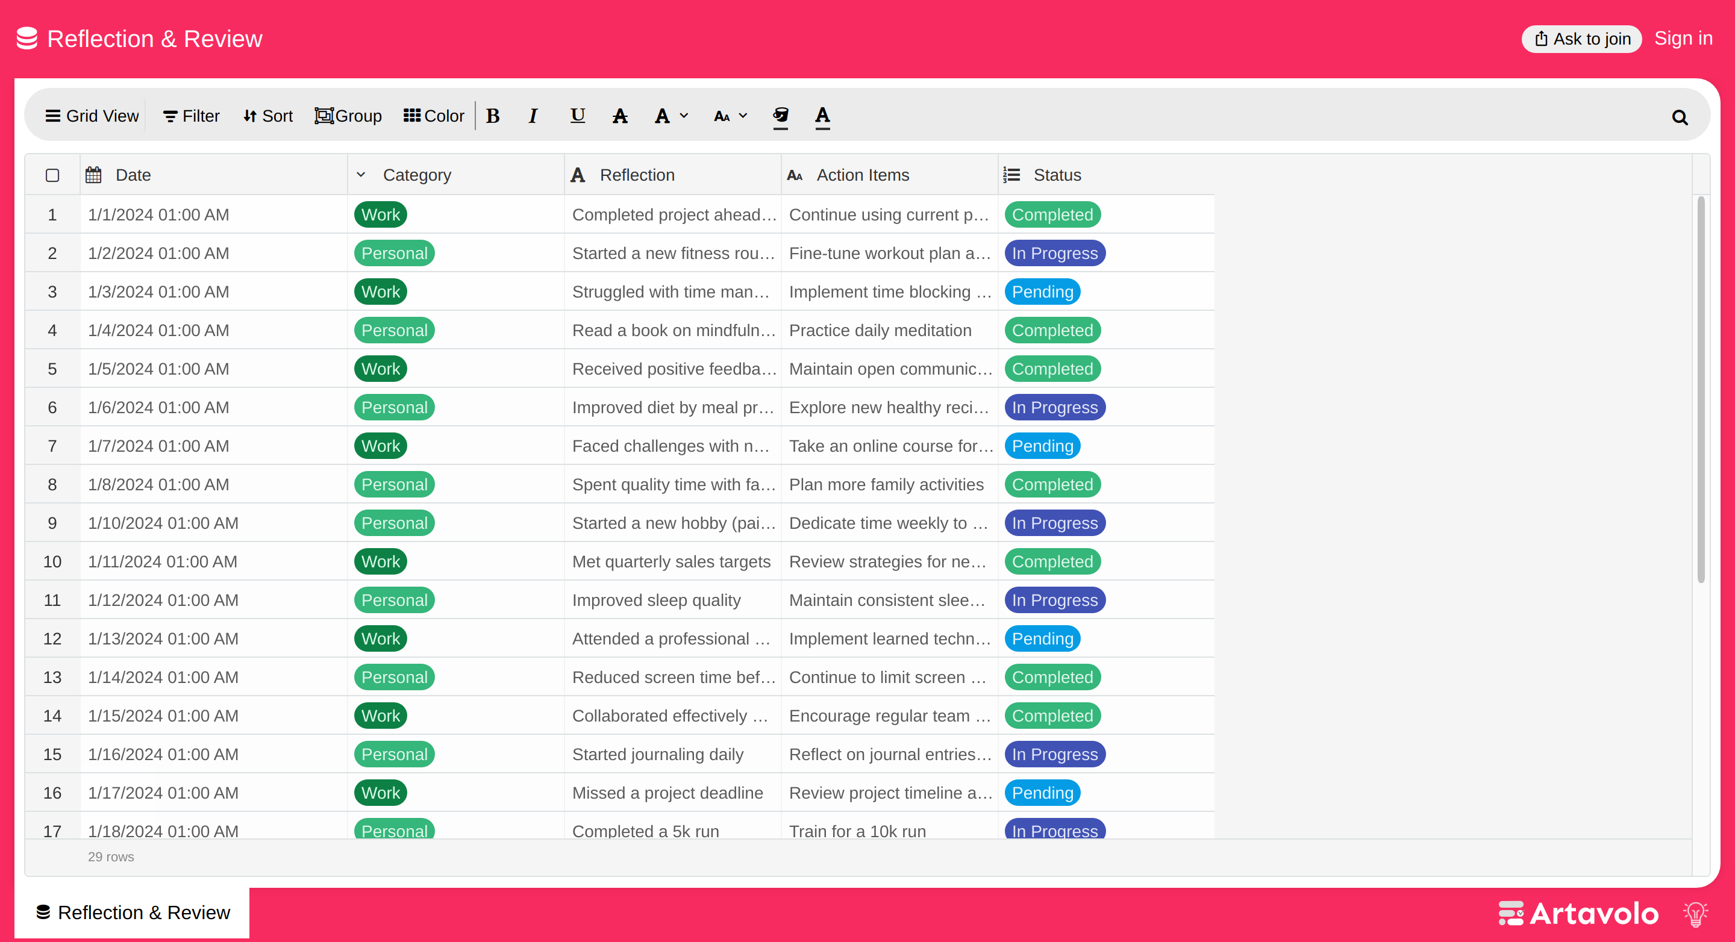Viewport: 1735px width, 942px height.
Task: Expand the Category column dropdown arrow
Action: [x=361, y=175]
